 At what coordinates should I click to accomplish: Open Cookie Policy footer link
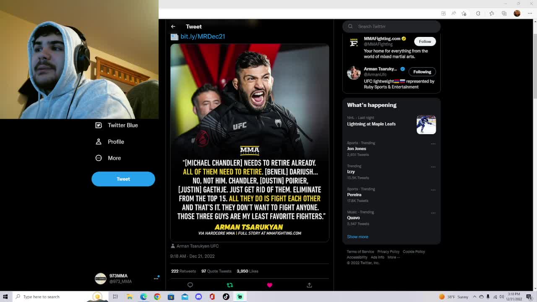pyautogui.click(x=414, y=252)
